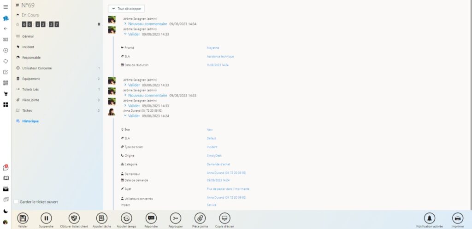472x229 pixels.
Task: Toggle Notification activée bell
Action: (x=430, y=218)
